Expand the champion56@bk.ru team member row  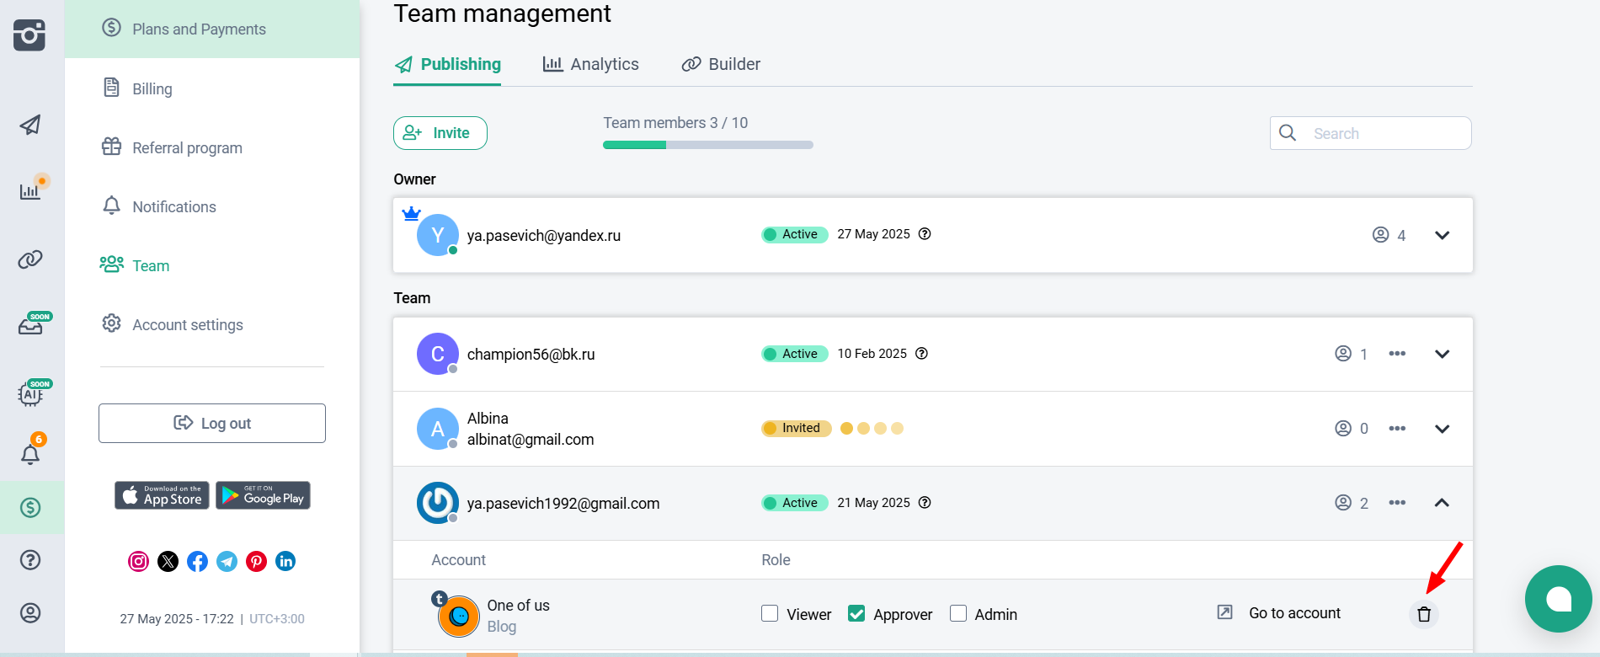point(1442,354)
